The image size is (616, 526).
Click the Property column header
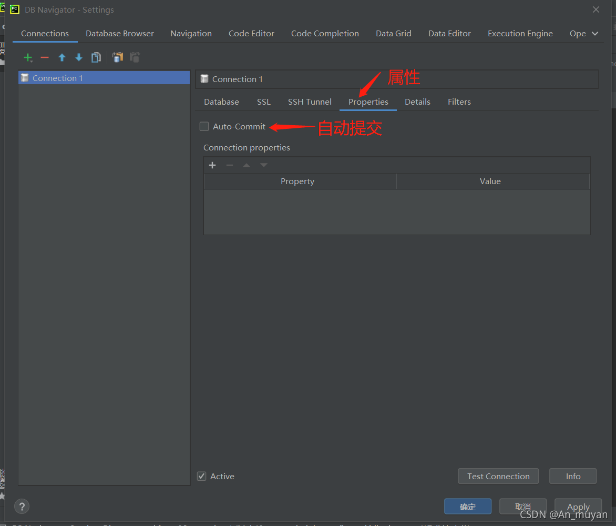[300, 181]
